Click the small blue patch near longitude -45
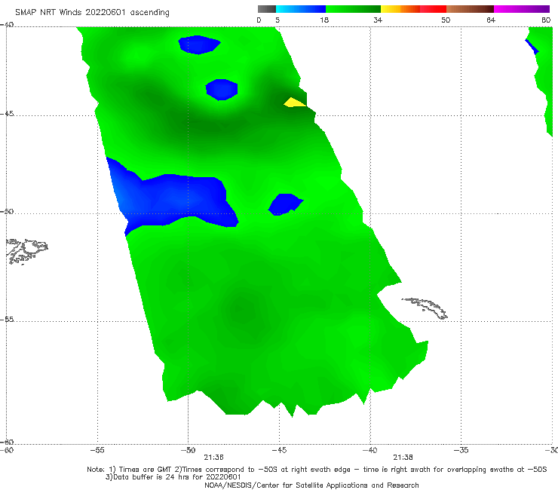This screenshot has width=558, height=490. click(285, 204)
